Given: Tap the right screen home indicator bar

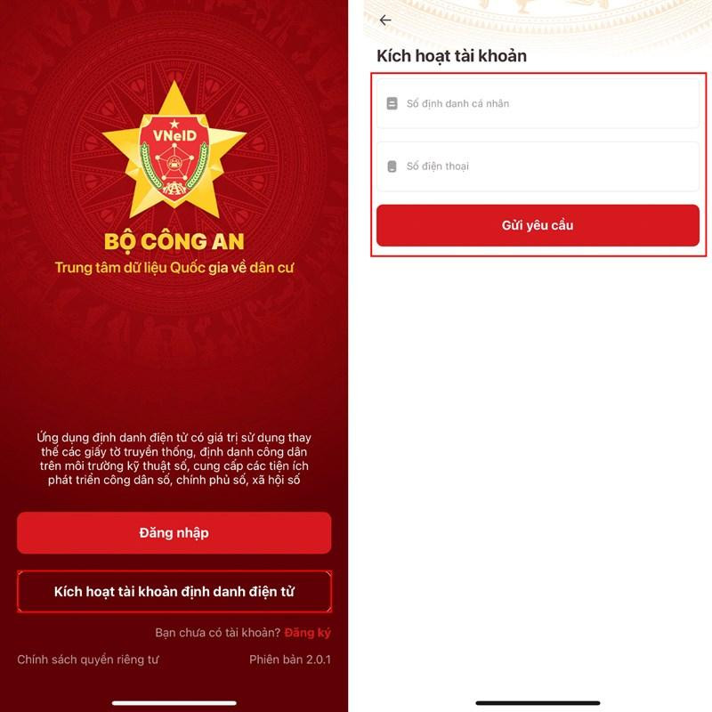Looking at the screenshot, I should [x=538, y=703].
